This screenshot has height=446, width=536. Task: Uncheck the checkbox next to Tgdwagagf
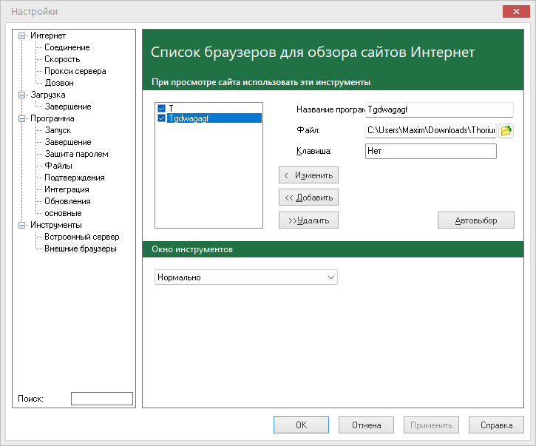point(162,118)
